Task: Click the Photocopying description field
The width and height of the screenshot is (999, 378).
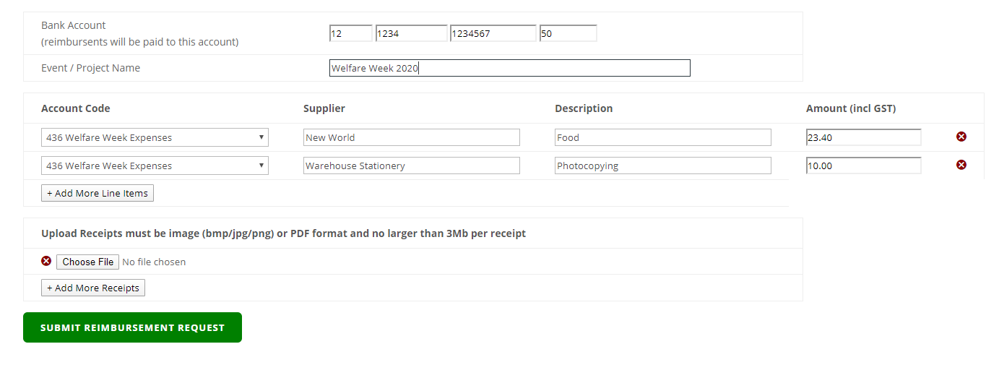Action: (x=662, y=166)
